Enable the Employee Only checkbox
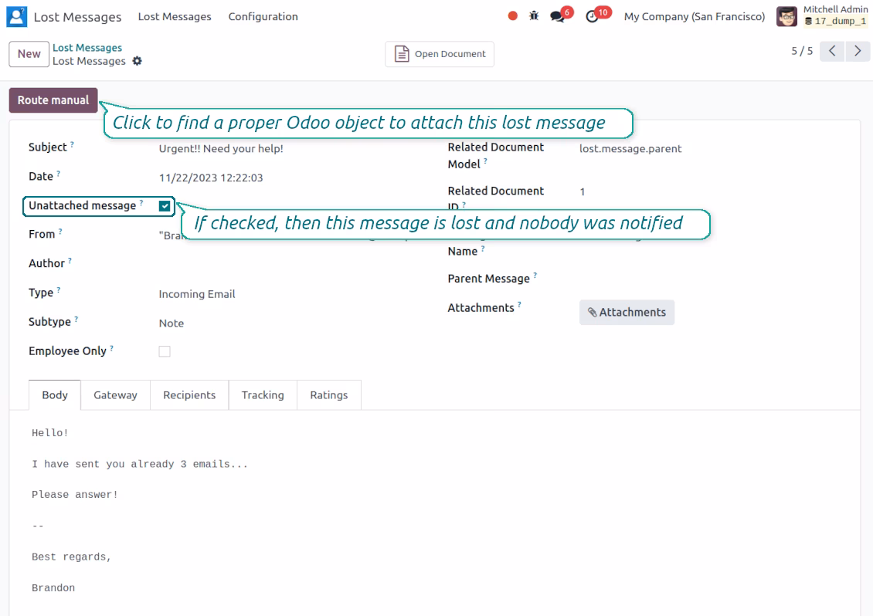Image resolution: width=873 pixels, height=616 pixels. (x=165, y=351)
